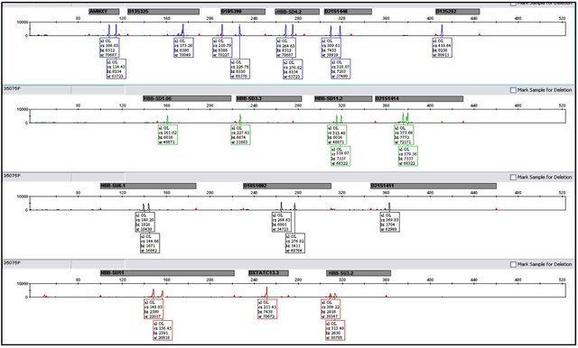Click the blue peak label sized 210.79

(222, 48)
